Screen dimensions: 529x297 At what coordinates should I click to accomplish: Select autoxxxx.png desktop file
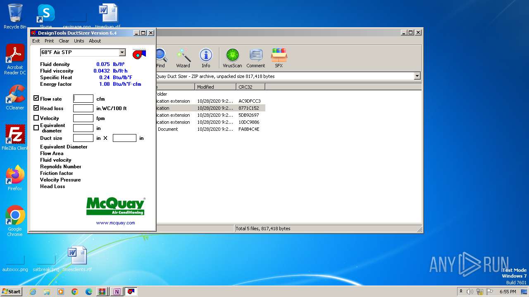[x=15, y=264]
